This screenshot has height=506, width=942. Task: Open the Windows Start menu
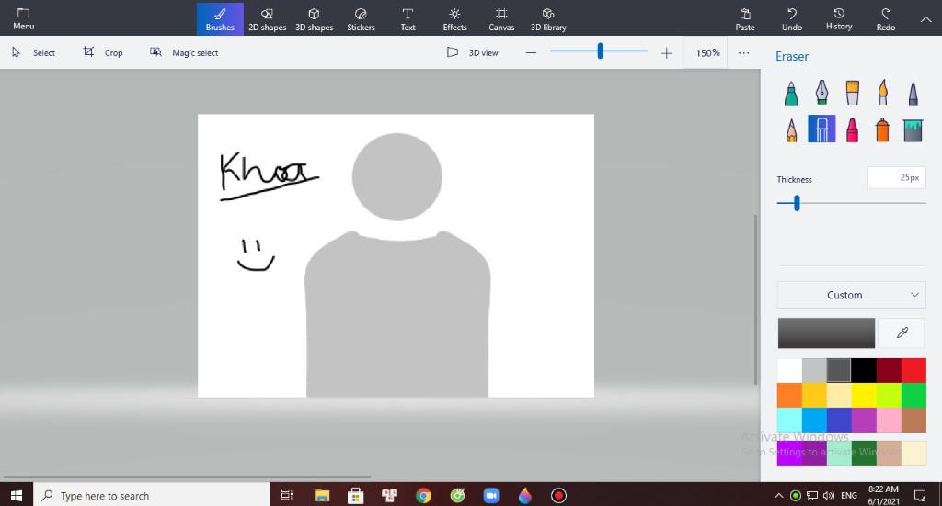coord(17,495)
